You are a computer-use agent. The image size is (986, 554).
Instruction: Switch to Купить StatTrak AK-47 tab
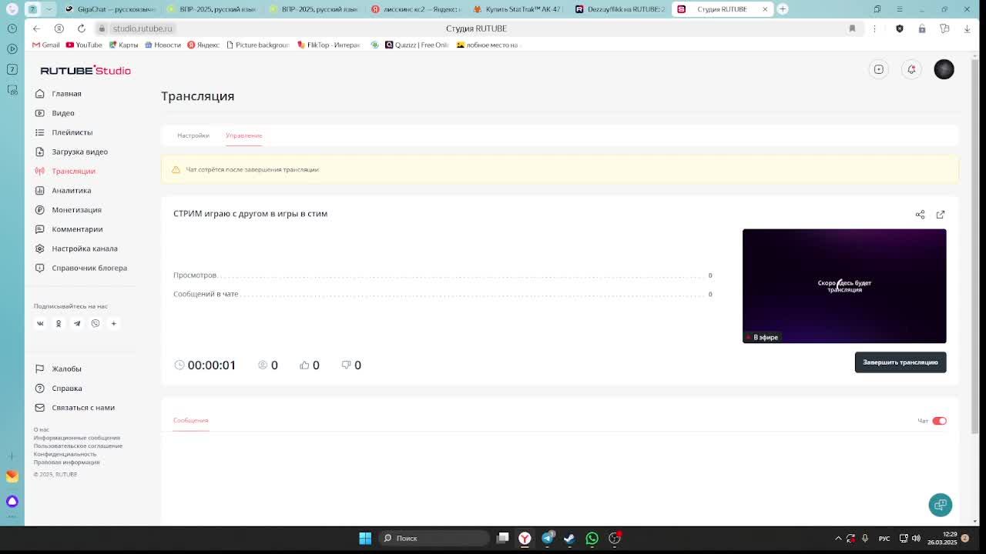click(x=518, y=9)
